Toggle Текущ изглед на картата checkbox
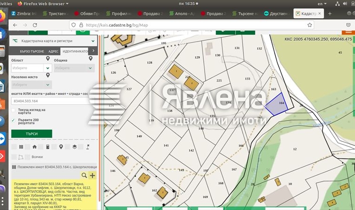This screenshot has width=355, height=210. (14, 110)
